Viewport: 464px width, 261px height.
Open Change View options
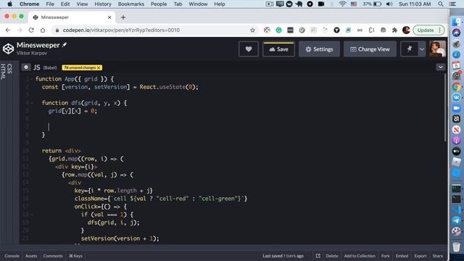click(370, 49)
